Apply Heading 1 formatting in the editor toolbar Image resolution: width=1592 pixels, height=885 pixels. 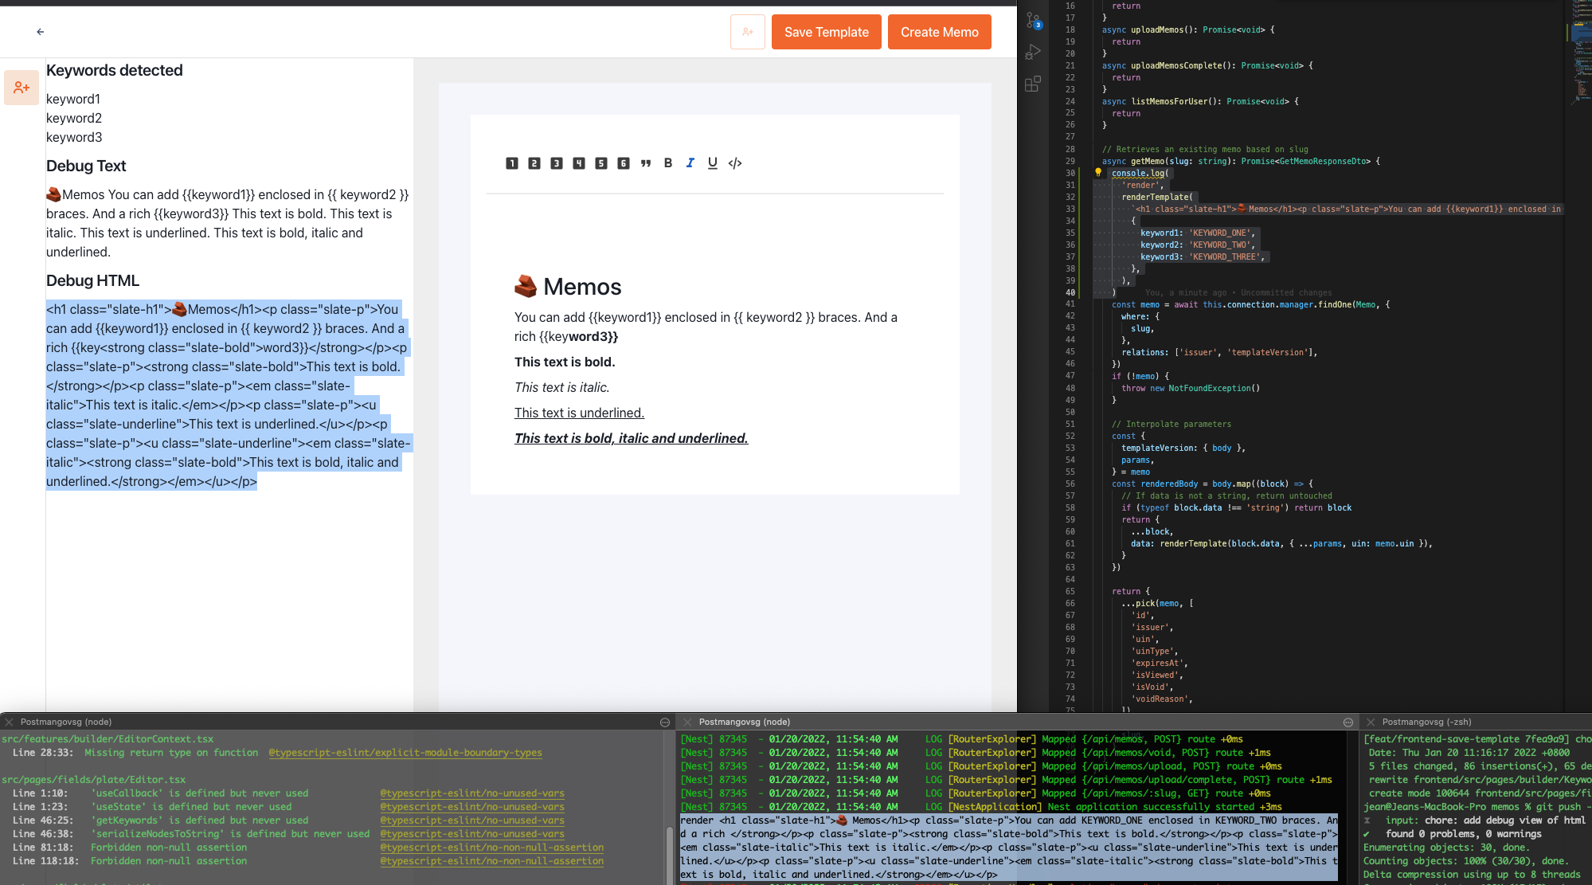[512, 163]
